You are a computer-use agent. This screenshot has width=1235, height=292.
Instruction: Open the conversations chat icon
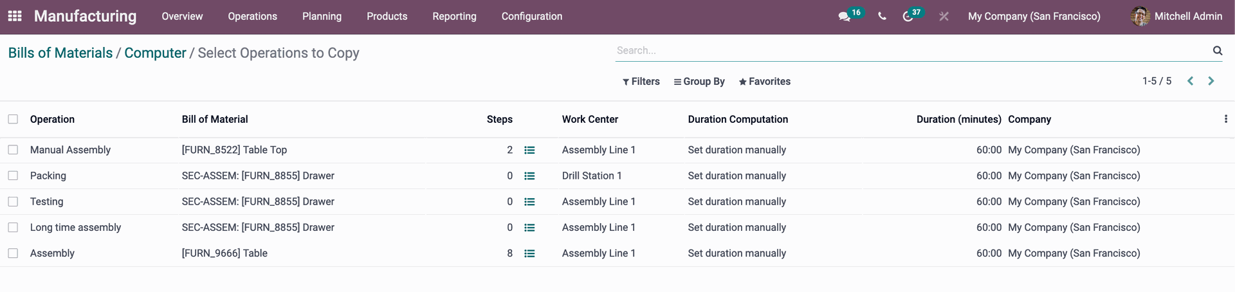pyautogui.click(x=845, y=17)
